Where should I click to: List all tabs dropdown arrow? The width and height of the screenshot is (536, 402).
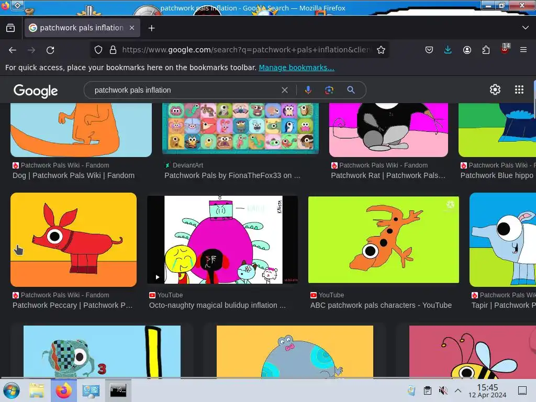click(526, 28)
